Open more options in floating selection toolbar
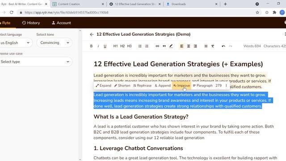The height and width of the screenshot is (161, 286). (x=226, y=85)
